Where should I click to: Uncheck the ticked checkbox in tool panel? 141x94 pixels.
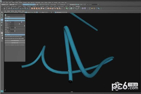(11, 33)
